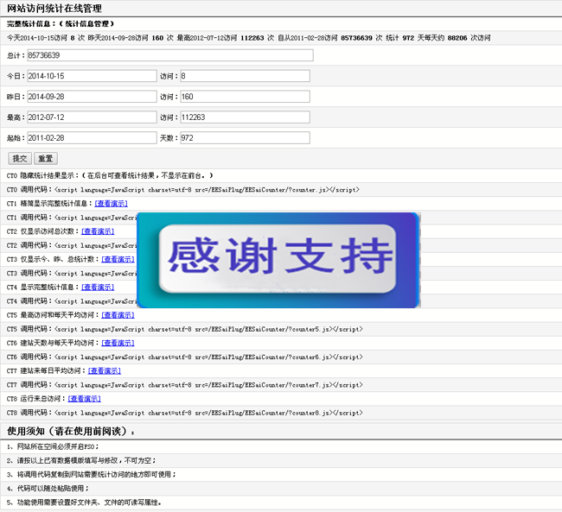Click the CT5 调用代码 counter5.js script line
This screenshot has width=562, height=512.
(184, 329)
